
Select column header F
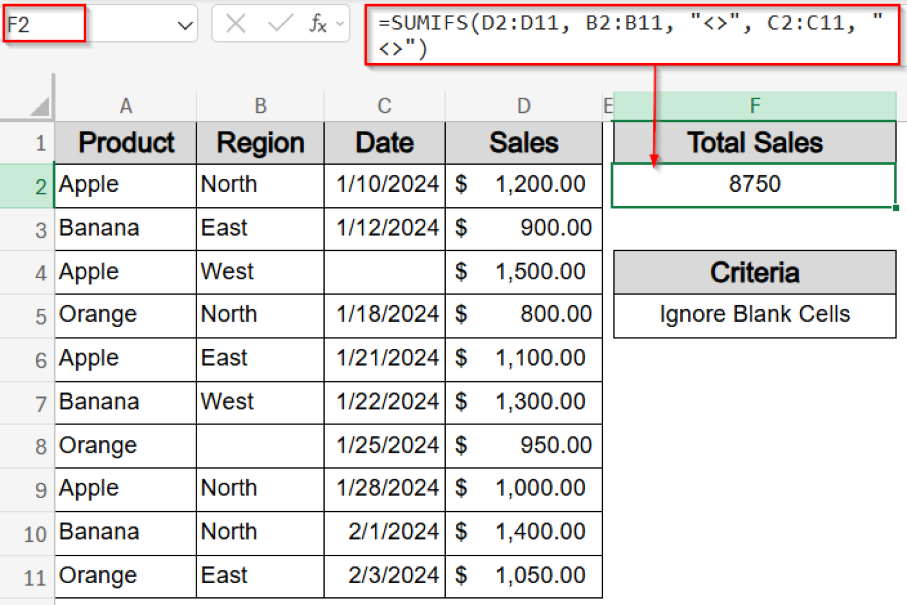tap(754, 106)
